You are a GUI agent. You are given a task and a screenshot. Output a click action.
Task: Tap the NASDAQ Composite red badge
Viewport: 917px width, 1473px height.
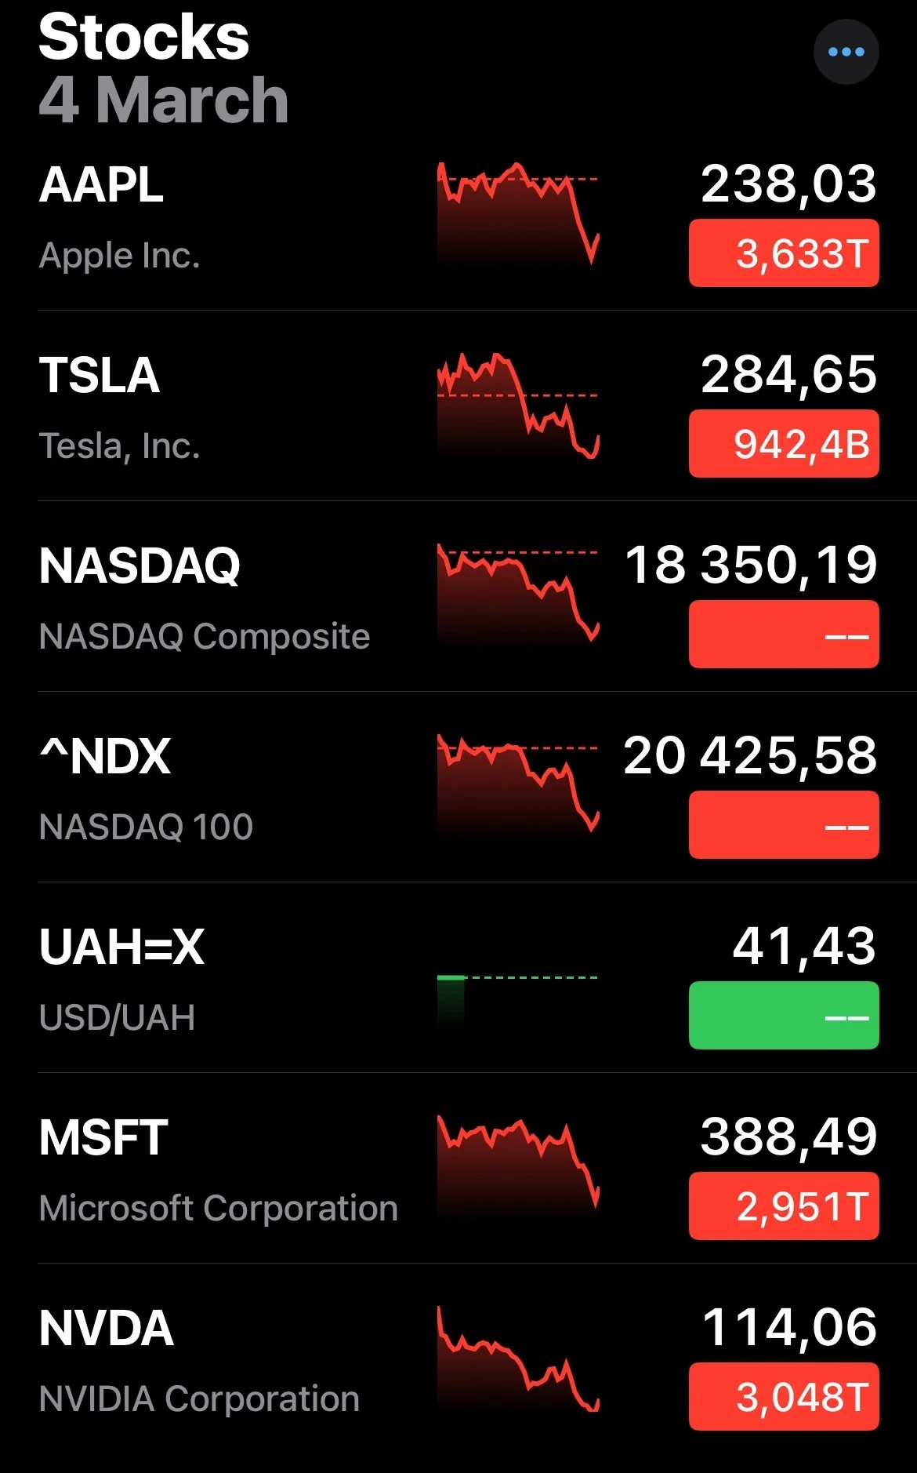point(783,635)
